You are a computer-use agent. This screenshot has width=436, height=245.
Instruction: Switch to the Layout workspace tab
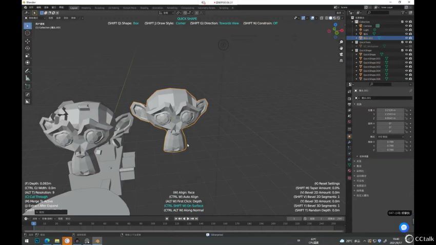pyautogui.click(x=74, y=8)
